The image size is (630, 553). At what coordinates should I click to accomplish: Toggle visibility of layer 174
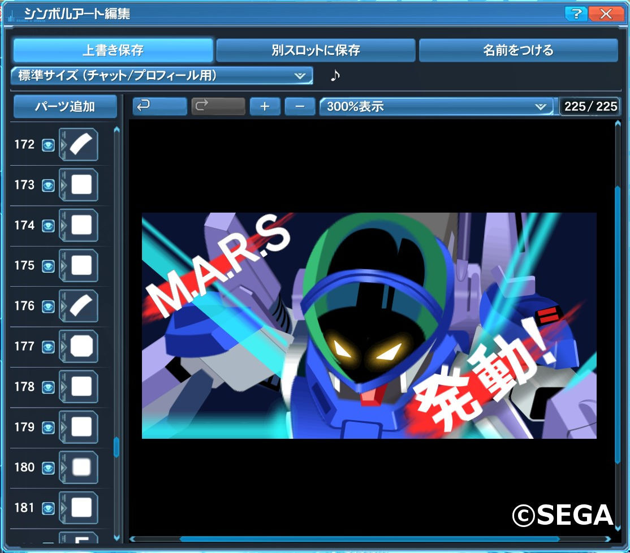tap(48, 226)
